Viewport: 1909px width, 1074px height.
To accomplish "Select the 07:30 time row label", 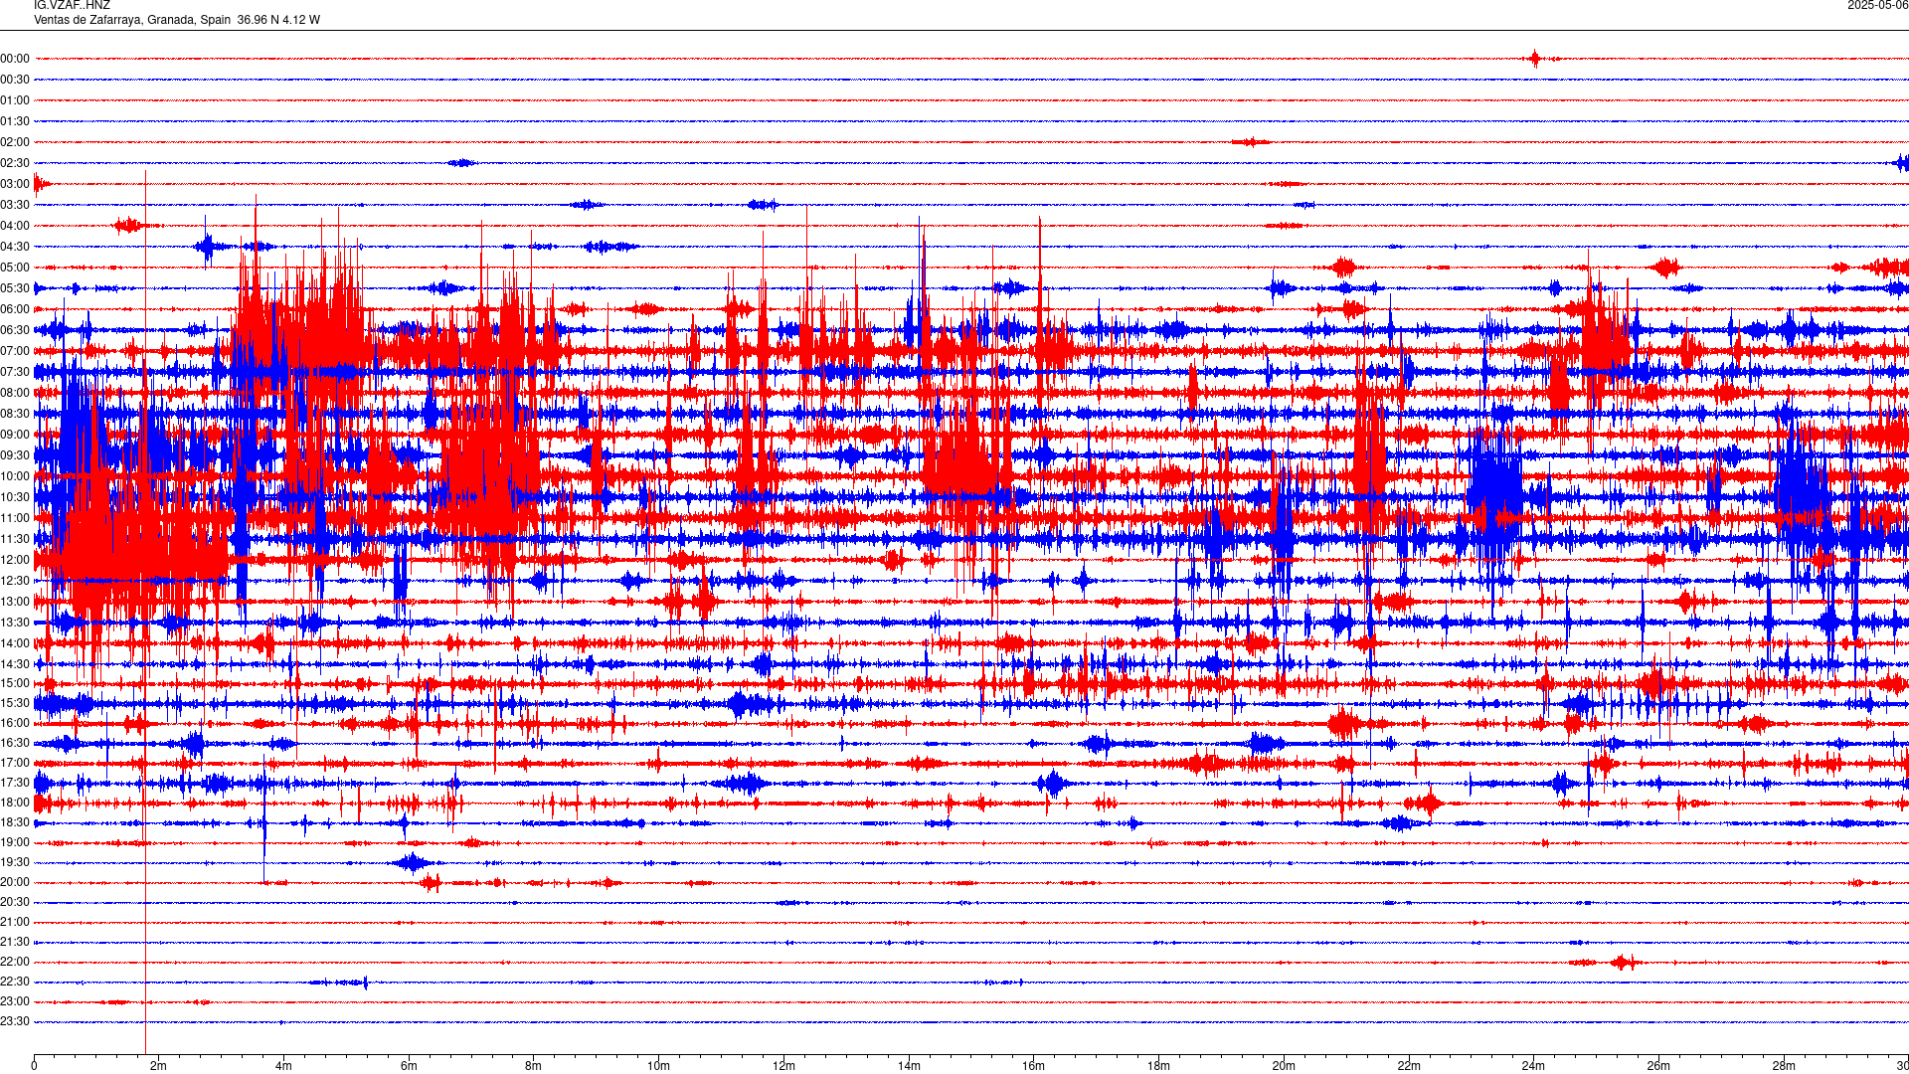I will pyautogui.click(x=15, y=372).
